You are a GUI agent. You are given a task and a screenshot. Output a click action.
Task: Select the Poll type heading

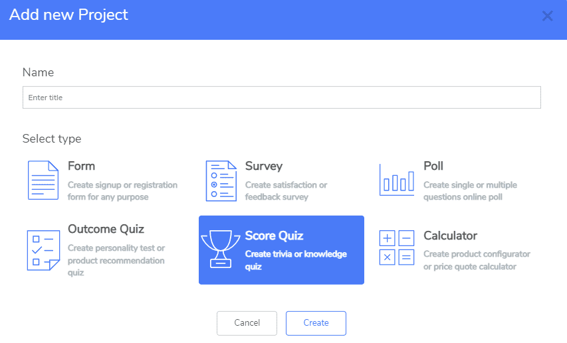pyautogui.click(x=433, y=166)
